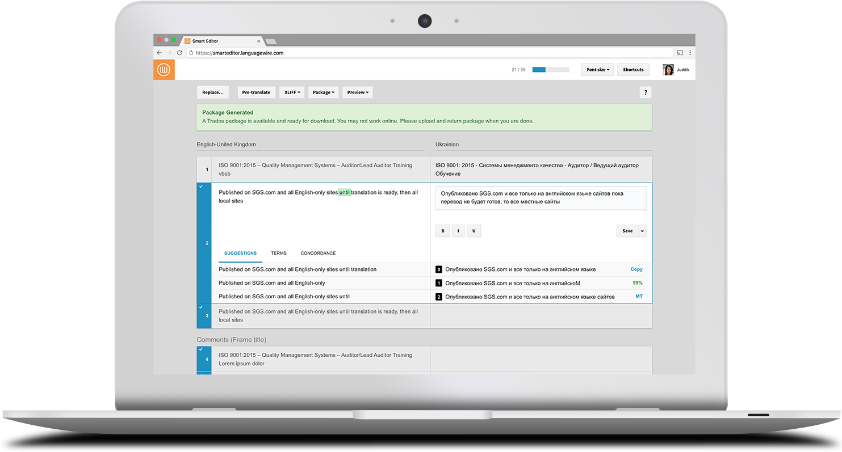The width and height of the screenshot is (842, 452).
Task: Click the 21/39 progress bar
Action: (550, 69)
